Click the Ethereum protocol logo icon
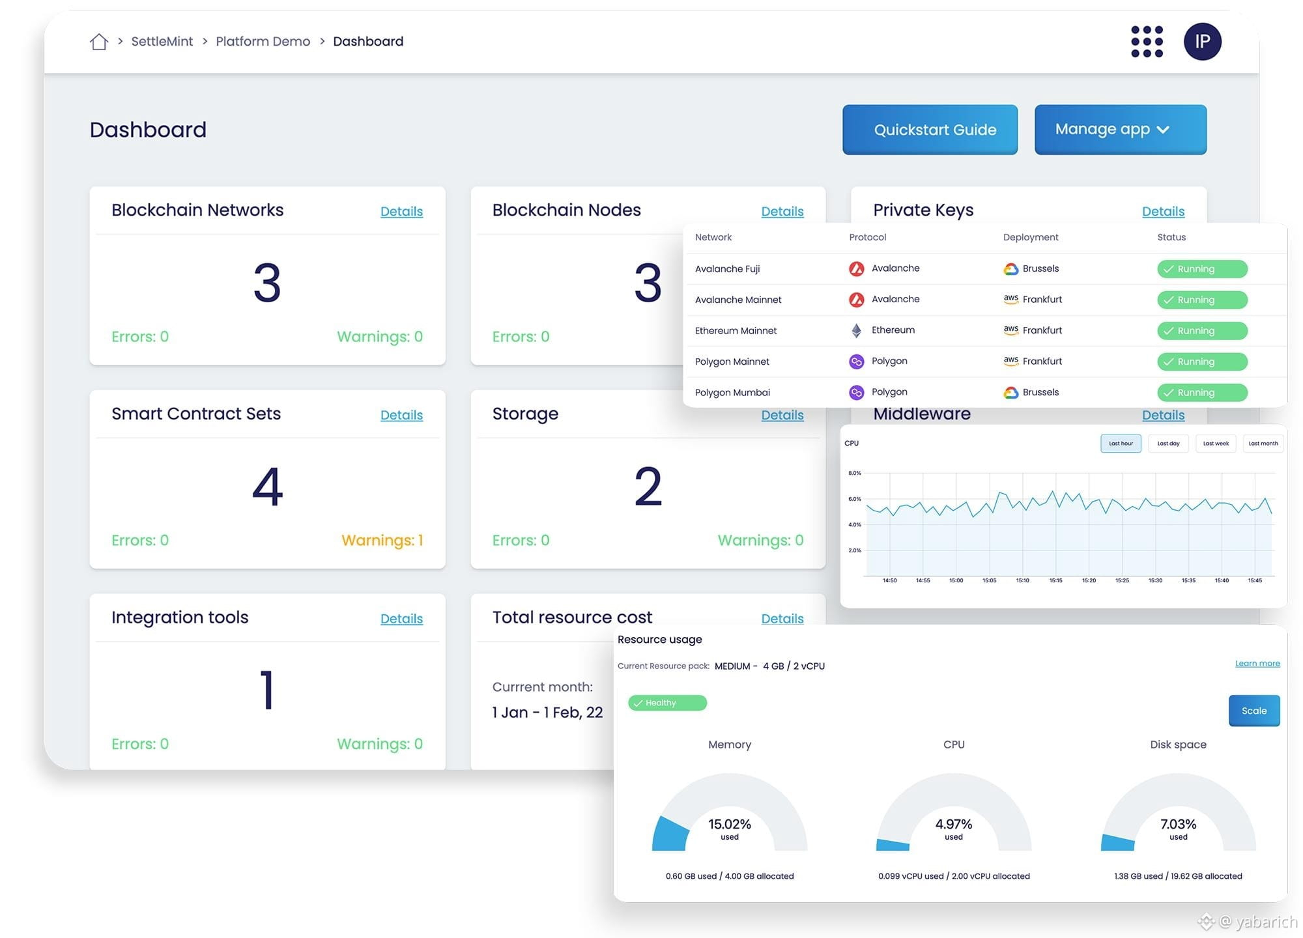Screen dimensions: 1303x938 [856, 330]
